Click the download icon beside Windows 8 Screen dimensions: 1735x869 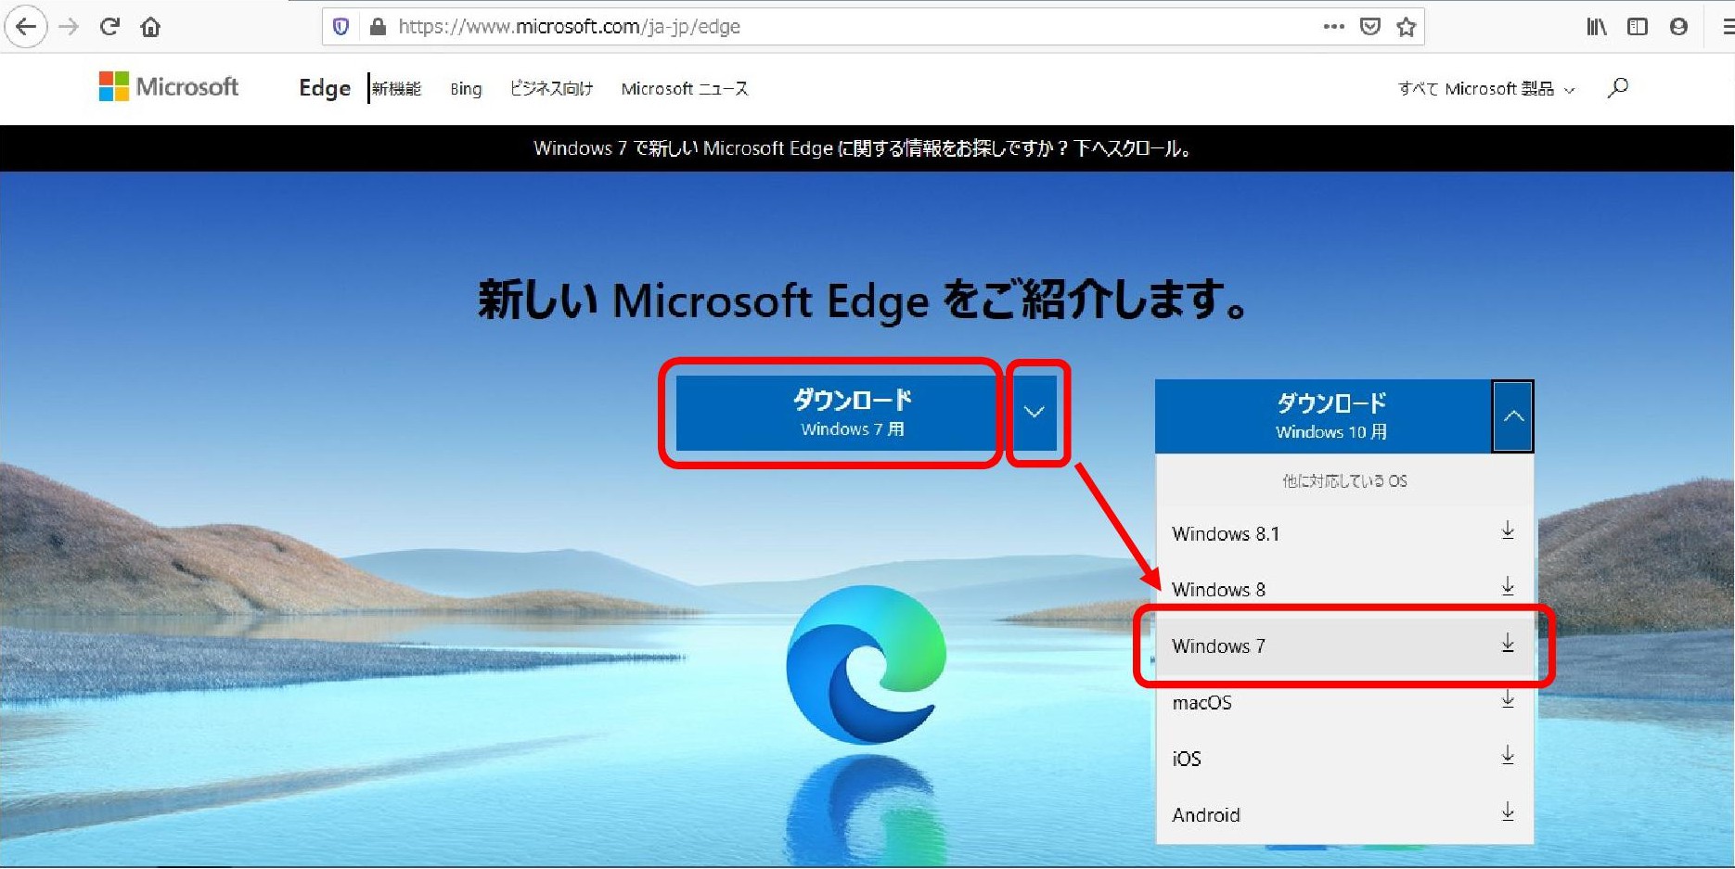[1508, 586]
